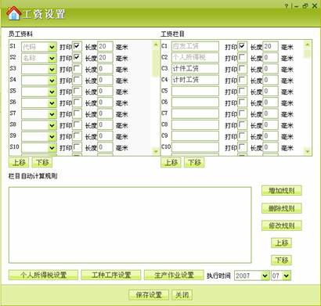Open the 执行时间 year dropdown showing 2007

pyautogui.click(x=265, y=275)
